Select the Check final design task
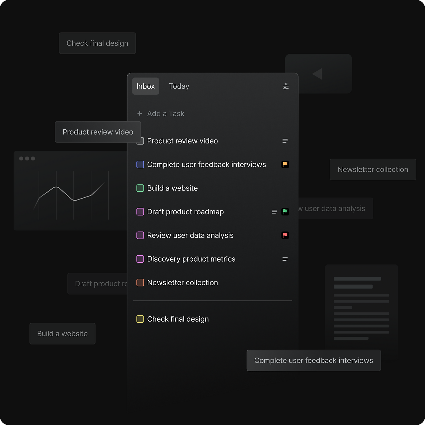This screenshot has width=425, height=425. (178, 319)
